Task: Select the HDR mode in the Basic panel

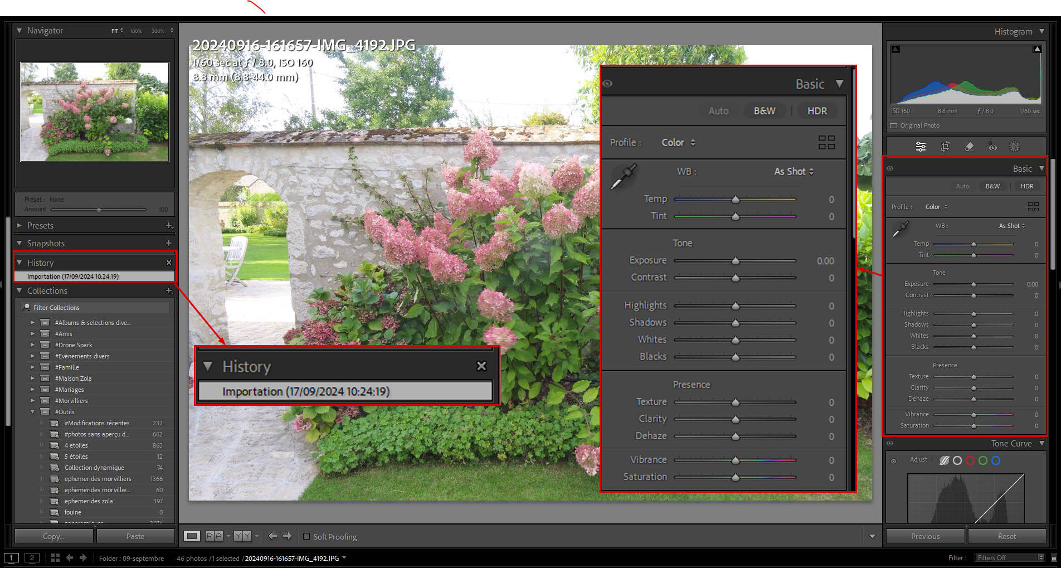Action: pos(817,110)
